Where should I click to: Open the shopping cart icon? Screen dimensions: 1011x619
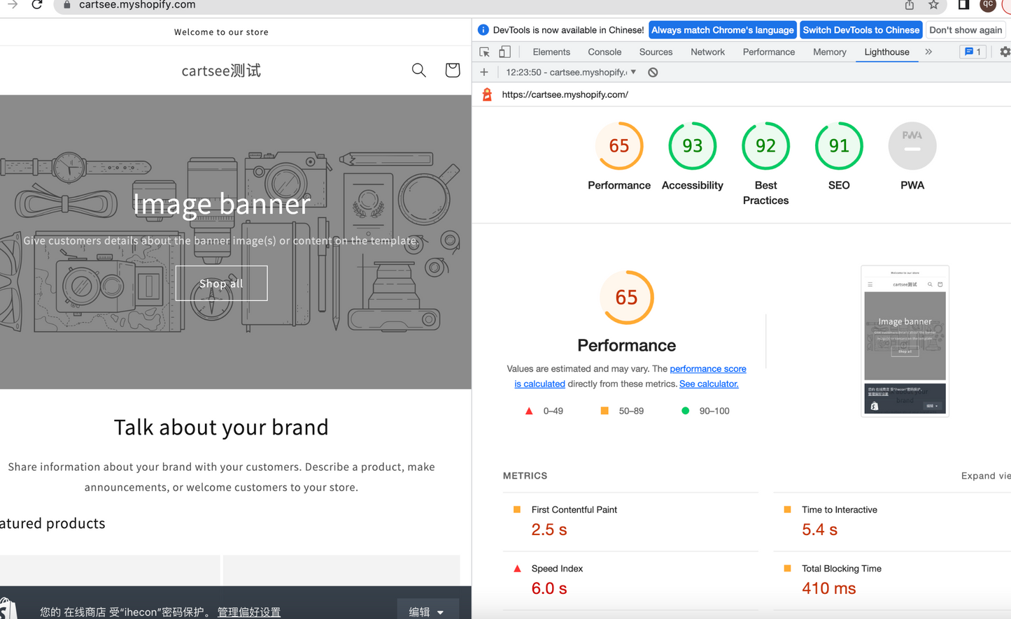[452, 70]
